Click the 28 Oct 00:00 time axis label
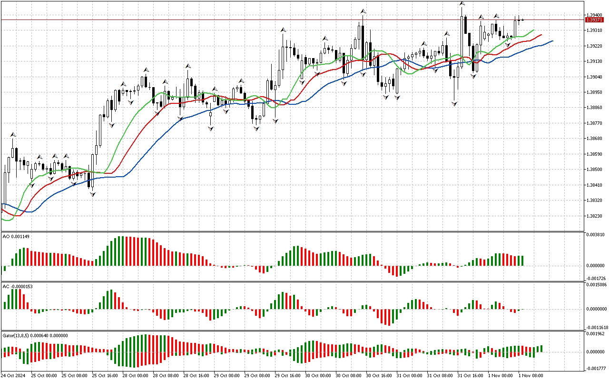Screen dimensions: 609x381 pyautogui.click(x=135, y=375)
